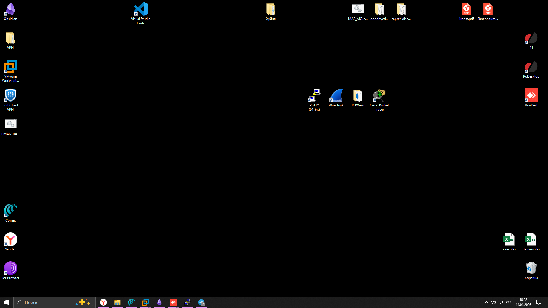548x308 pixels.
Task: Select the zapret-disc... archive folder icon
Action: (x=401, y=12)
